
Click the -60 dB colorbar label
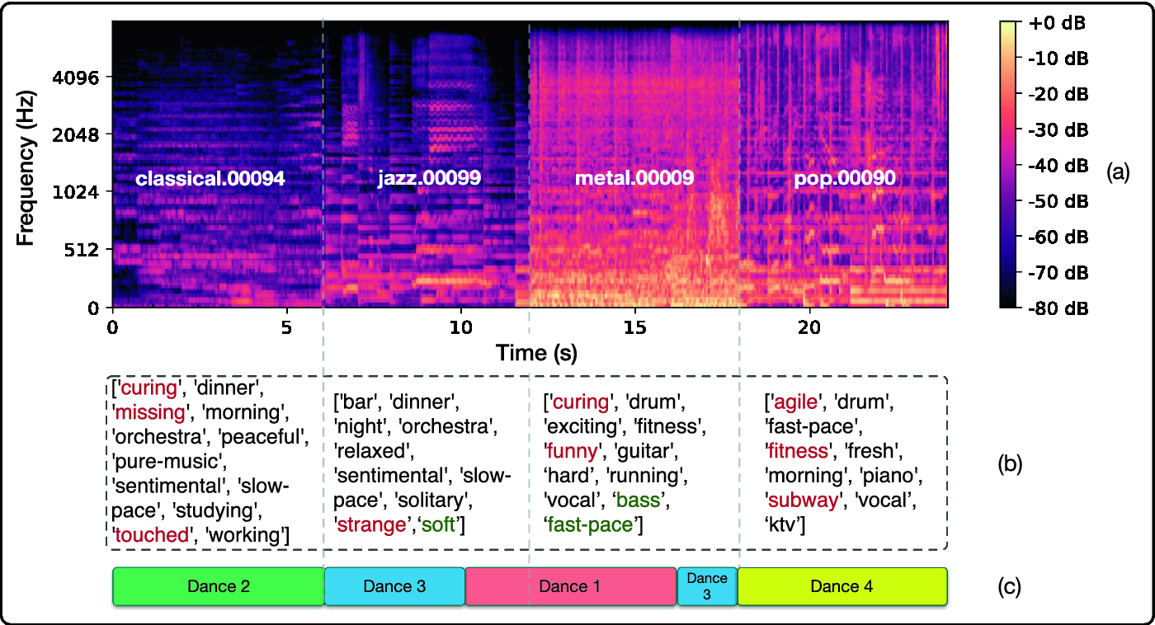tap(1058, 237)
